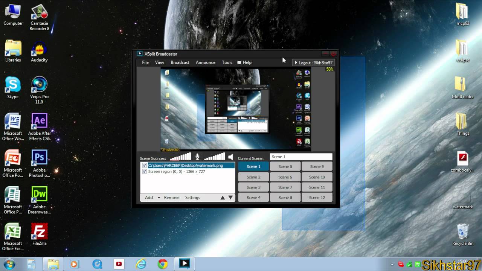Open Camtasia Recorder 8 desktop icon
The width and height of the screenshot is (482, 271).
(x=40, y=17)
